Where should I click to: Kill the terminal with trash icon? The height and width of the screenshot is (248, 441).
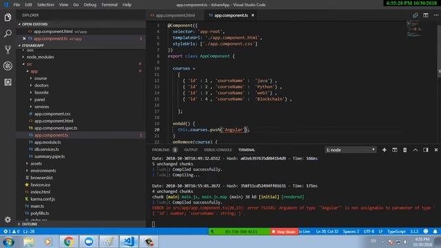click(404, 150)
